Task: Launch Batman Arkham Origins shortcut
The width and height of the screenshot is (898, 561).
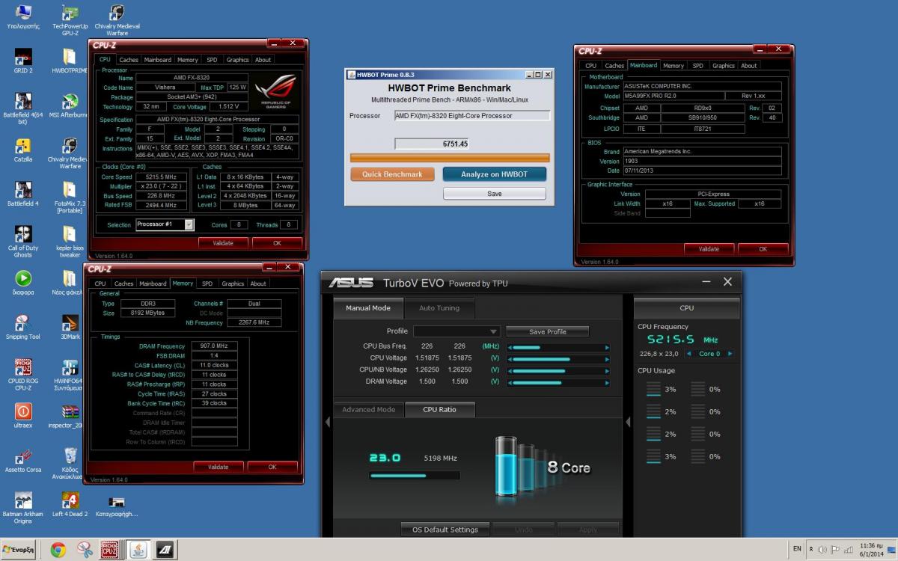Action: pyautogui.click(x=23, y=507)
